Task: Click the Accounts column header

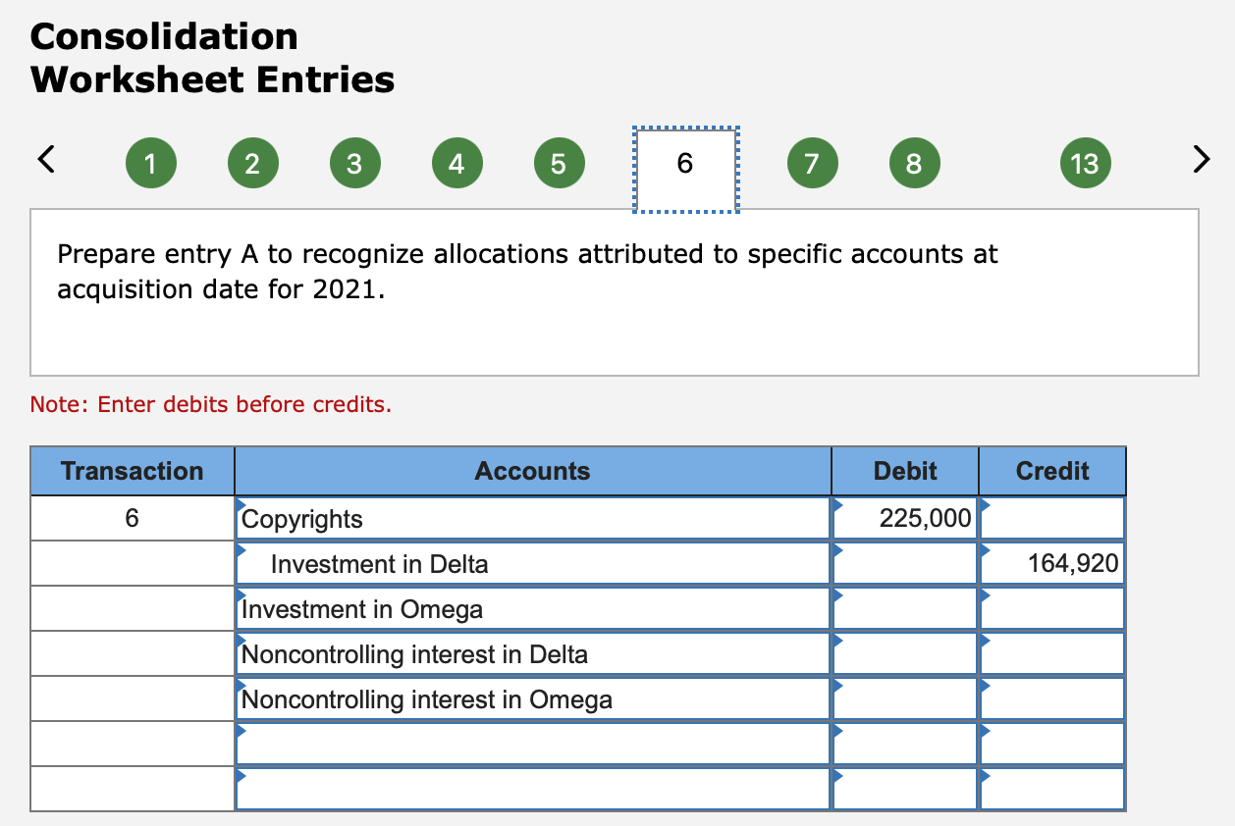Action: pos(532,471)
